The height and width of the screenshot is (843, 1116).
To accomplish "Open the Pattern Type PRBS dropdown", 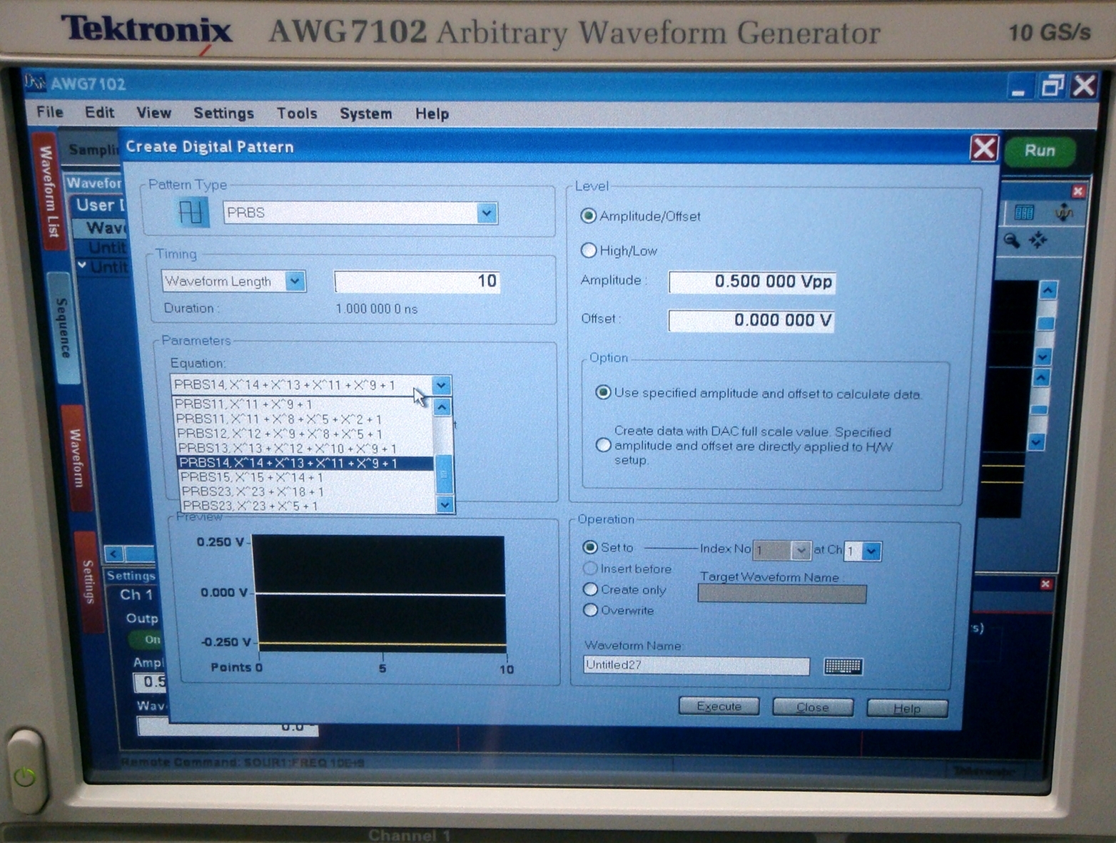I will (486, 213).
